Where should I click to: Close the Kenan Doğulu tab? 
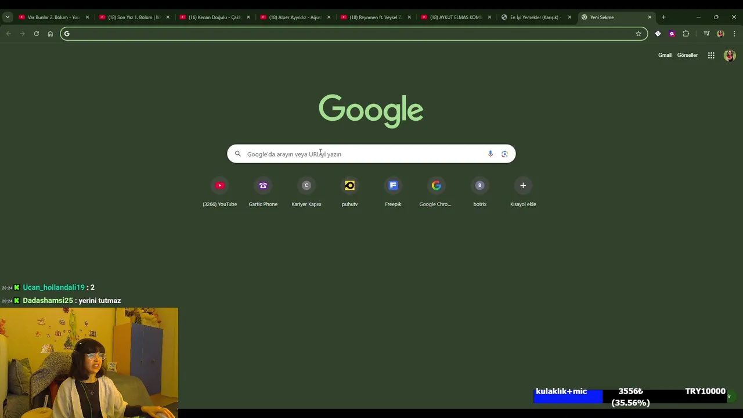(x=248, y=17)
